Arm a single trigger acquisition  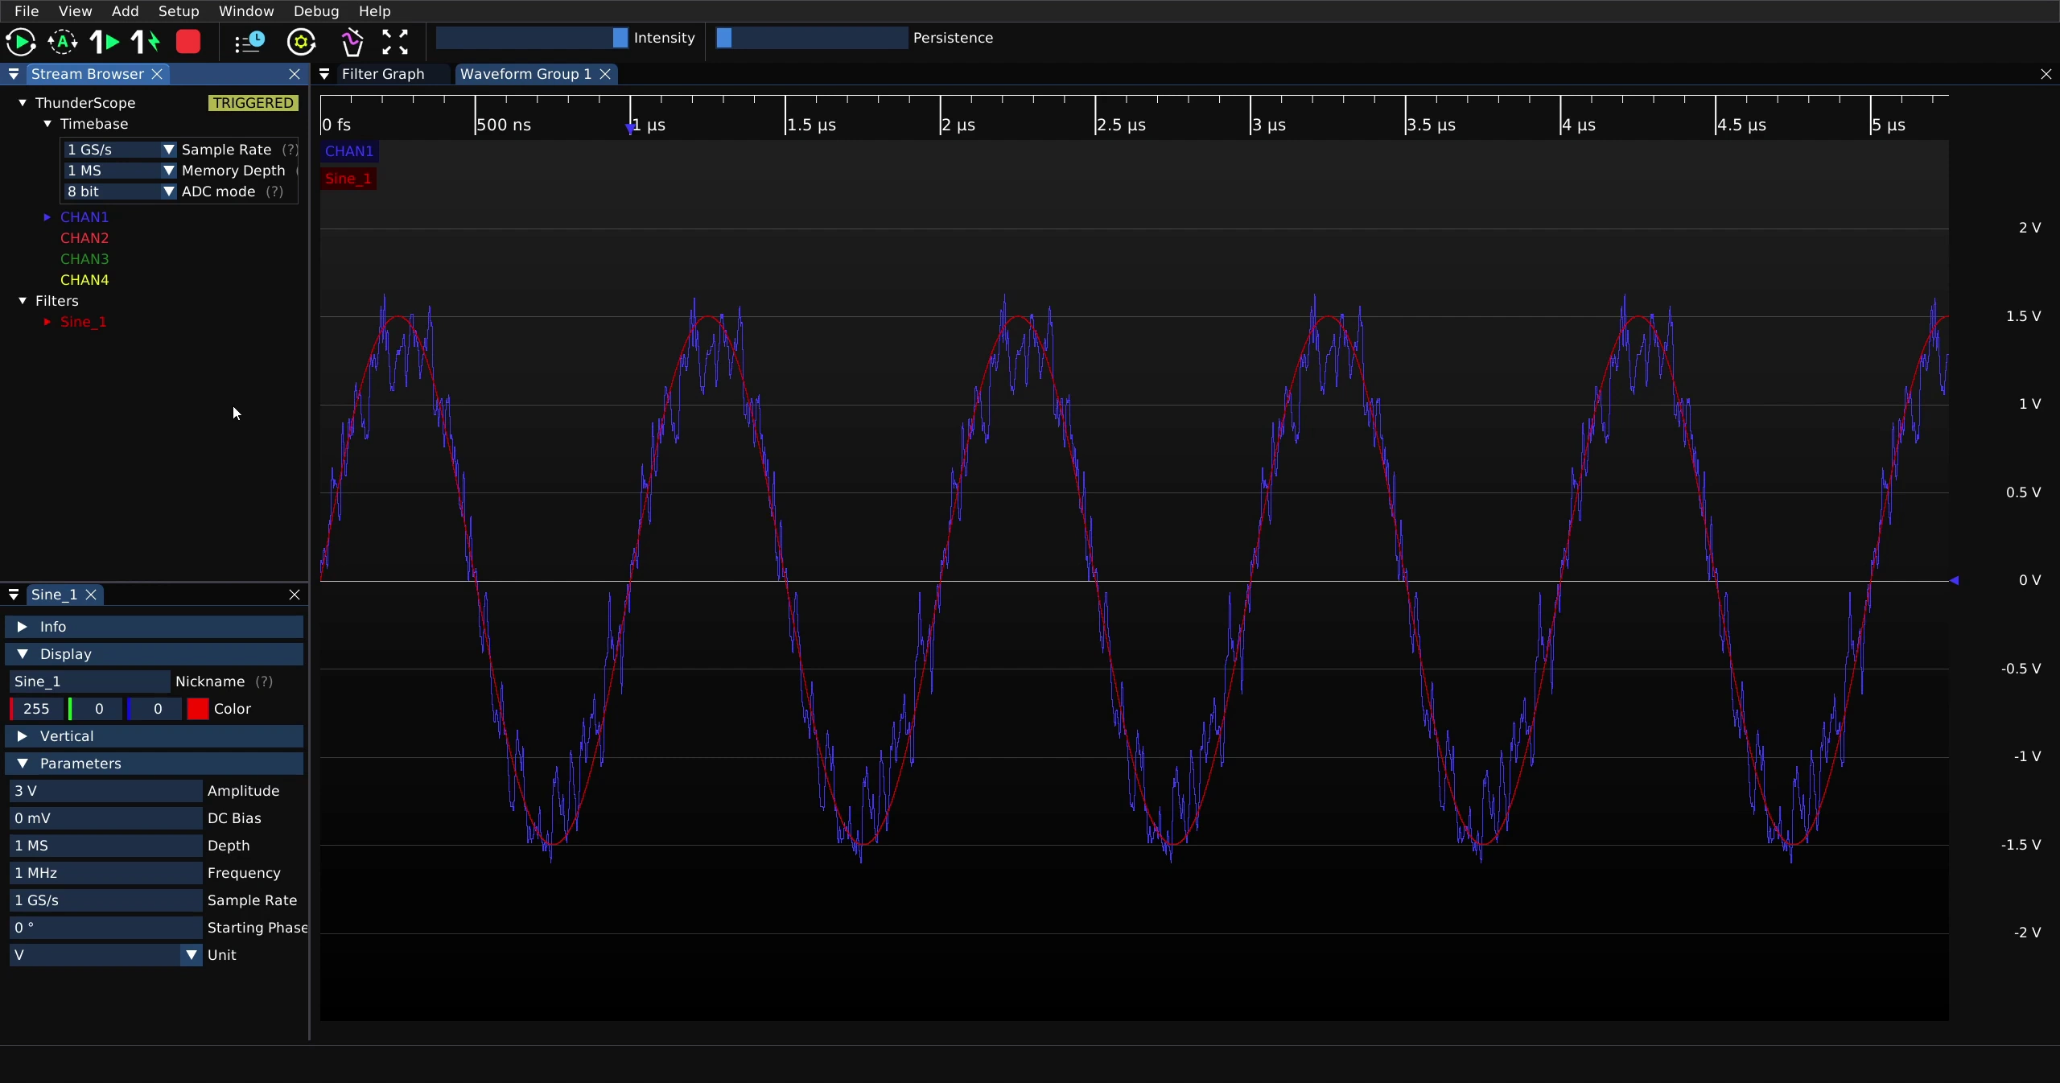[104, 42]
